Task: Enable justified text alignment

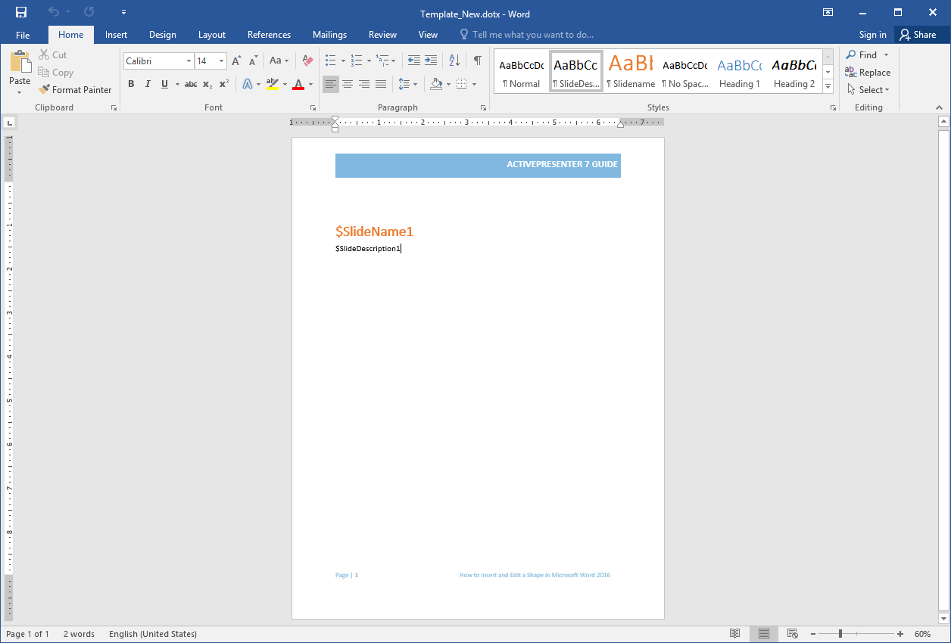Action: coord(380,84)
